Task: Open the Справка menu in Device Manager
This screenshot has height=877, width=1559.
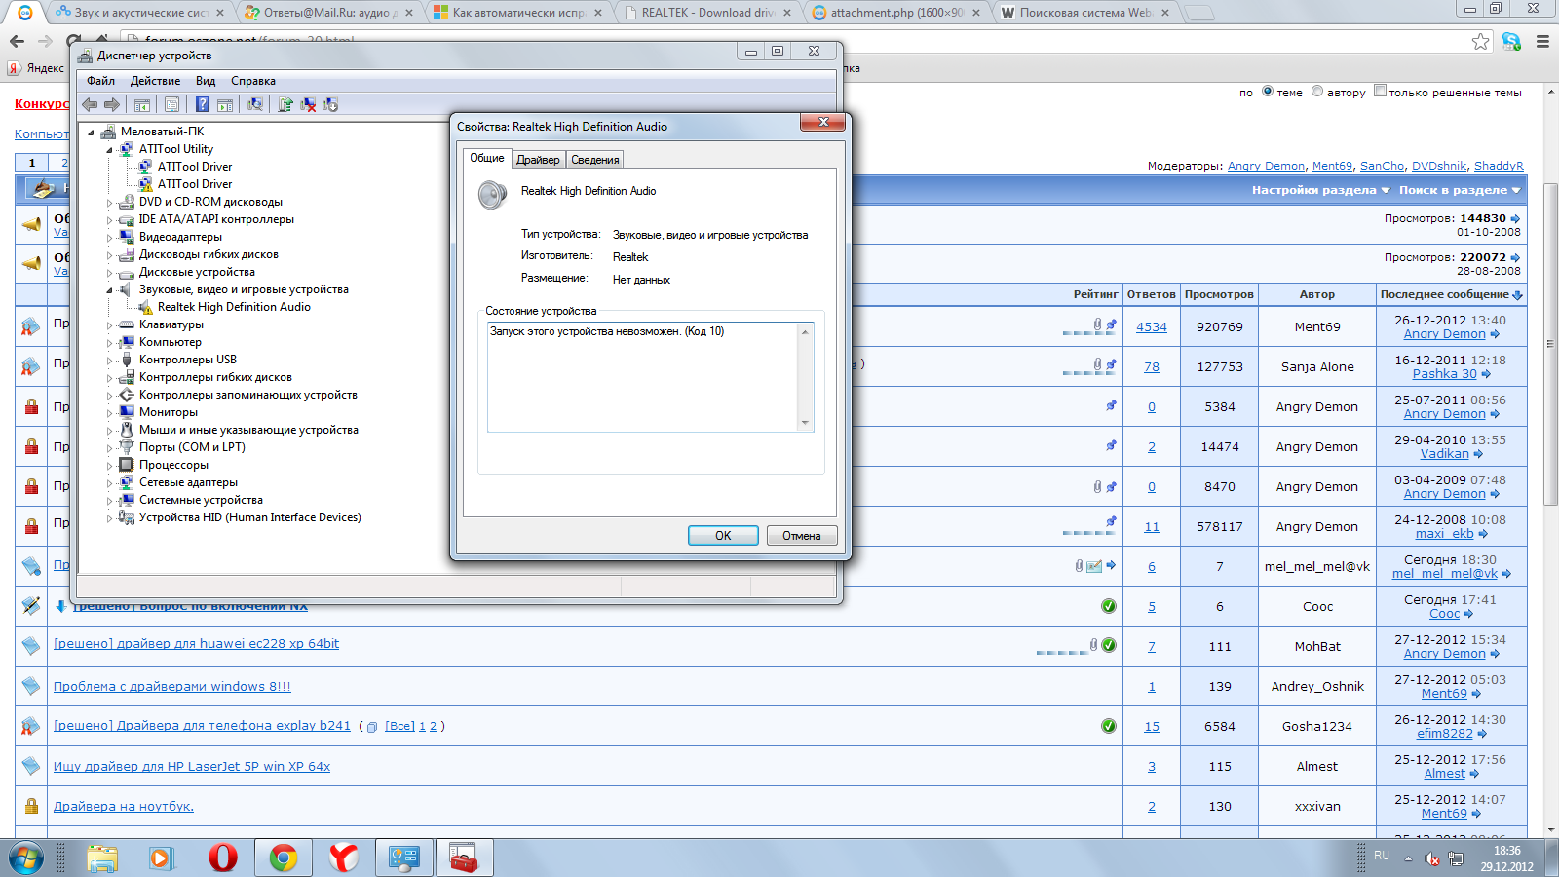Action: (x=253, y=81)
